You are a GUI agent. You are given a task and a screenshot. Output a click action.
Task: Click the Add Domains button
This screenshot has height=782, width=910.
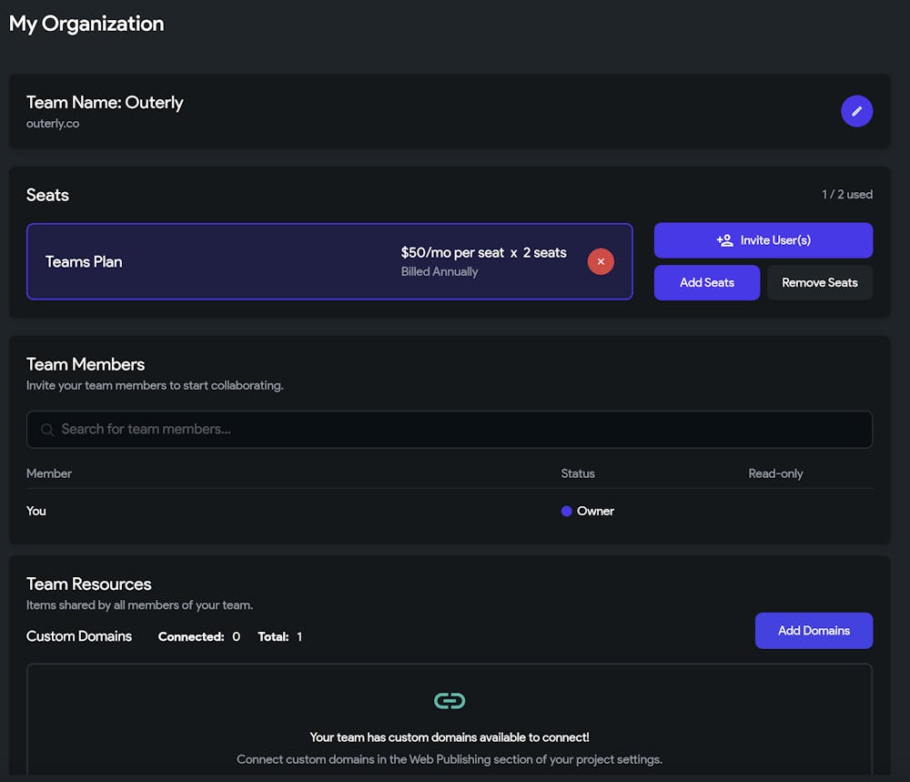pyautogui.click(x=814, y=630)
